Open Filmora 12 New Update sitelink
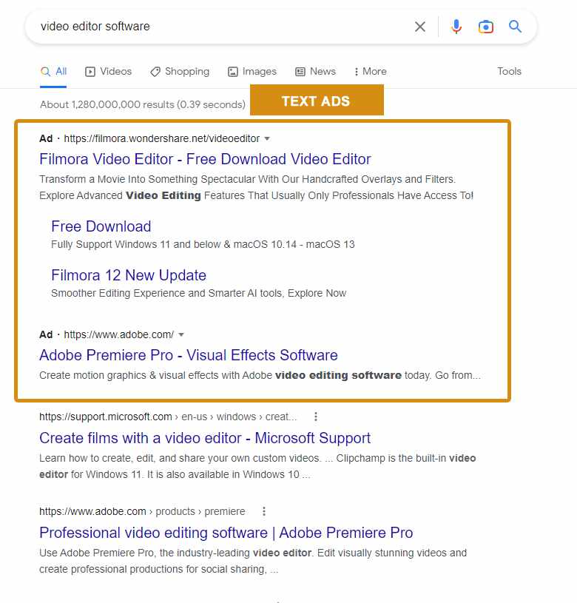The width and height of the screenshot is (577, 603). coord(129,275)
